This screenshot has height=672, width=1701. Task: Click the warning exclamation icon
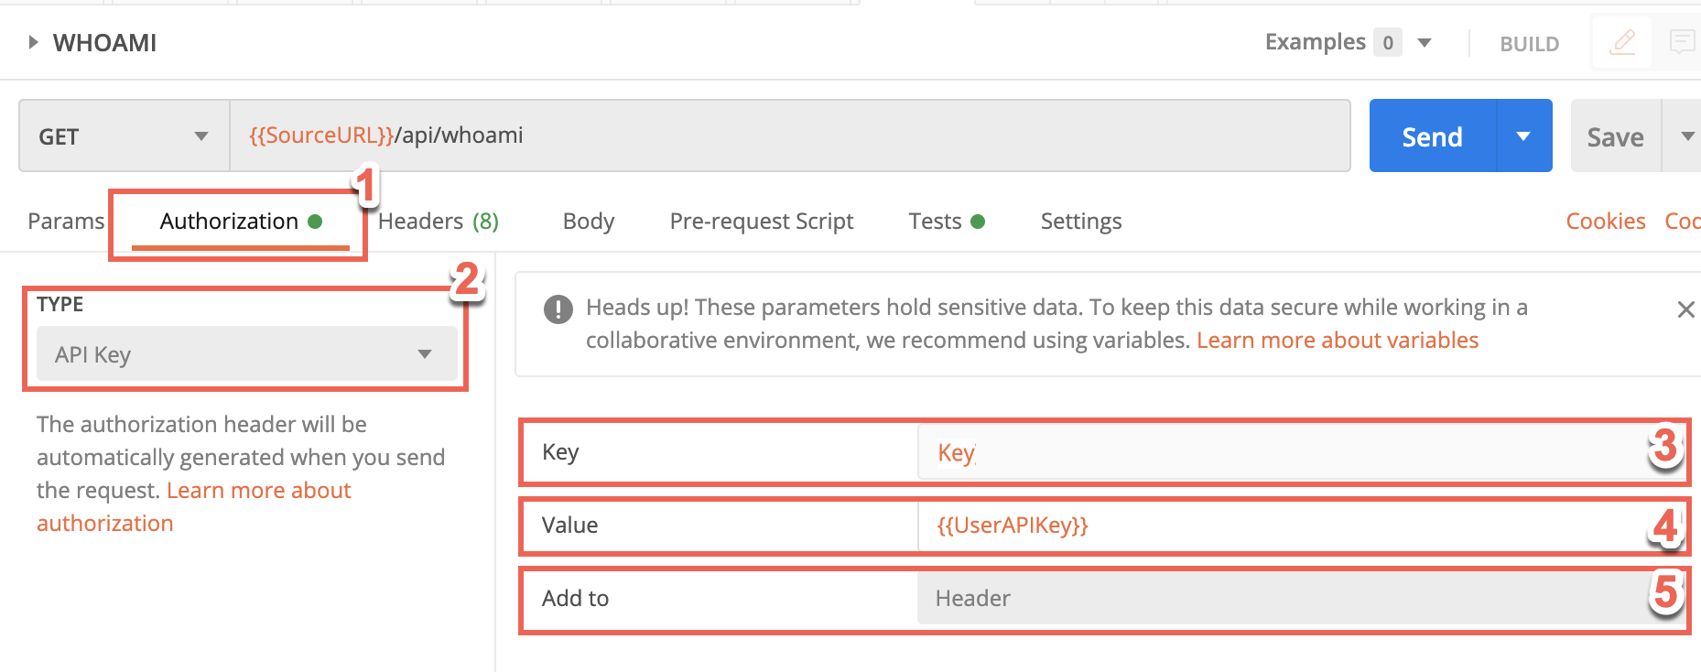(x=558, y=309)
